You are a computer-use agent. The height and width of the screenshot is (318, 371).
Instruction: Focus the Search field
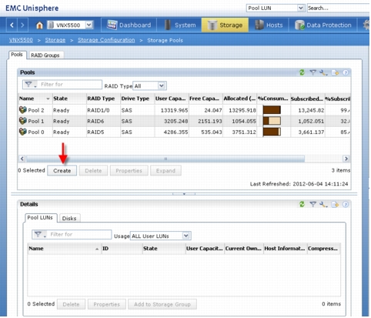coord(339,8)
